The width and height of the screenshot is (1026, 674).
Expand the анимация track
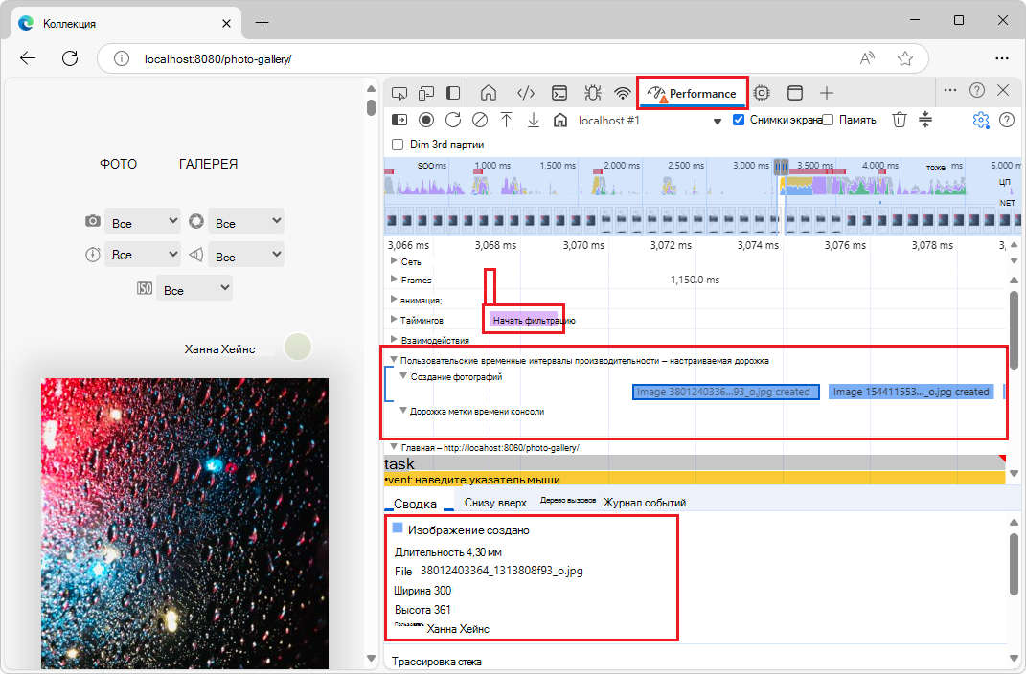coord(394,300)
